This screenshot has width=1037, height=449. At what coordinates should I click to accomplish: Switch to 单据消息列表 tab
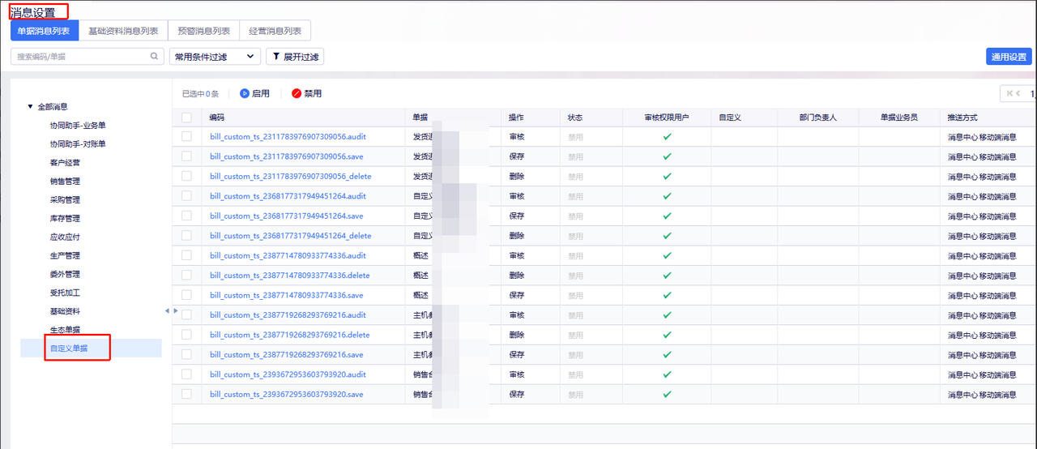coord(44,31)
